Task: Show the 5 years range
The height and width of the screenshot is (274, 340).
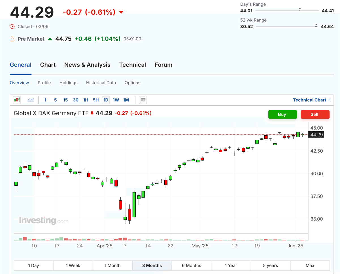Action: pos(271,266)
